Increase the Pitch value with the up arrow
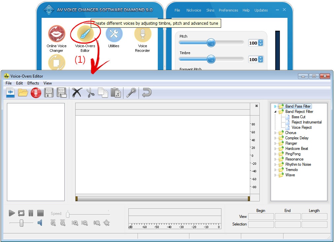 click(x=261, y=42)
